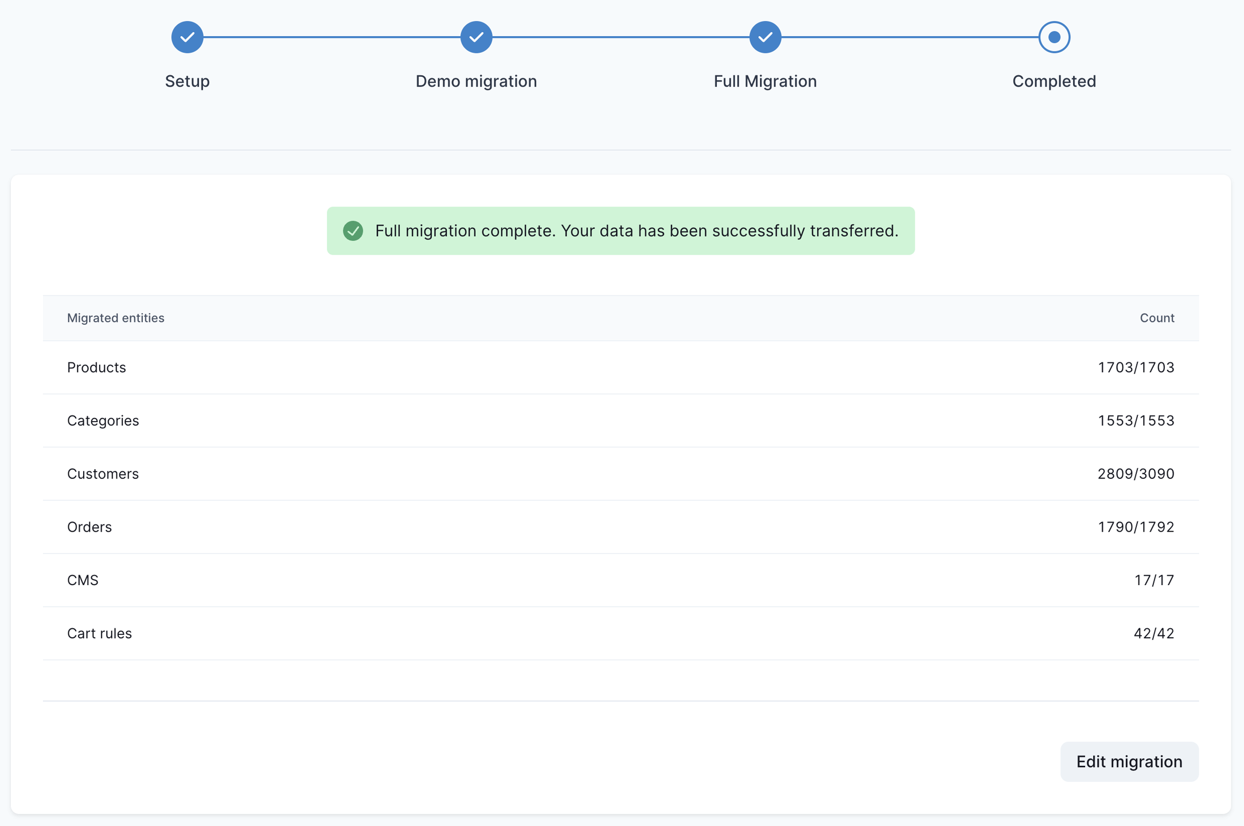Image resolution: width=1244 pixels, height=826 pixels.
Task: Click the Migrated entities column header
Action: pyautogui.click(x=116, y=318)
